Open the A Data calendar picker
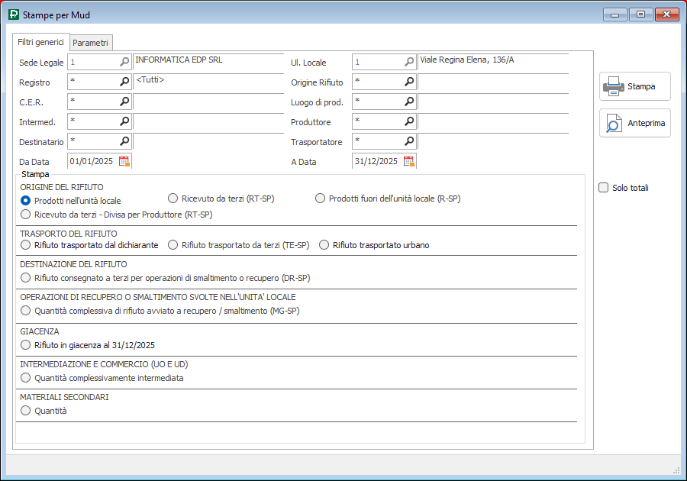 (x=409, y=161)
